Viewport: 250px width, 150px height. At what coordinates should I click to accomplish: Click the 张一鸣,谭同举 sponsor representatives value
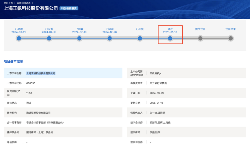157,113
